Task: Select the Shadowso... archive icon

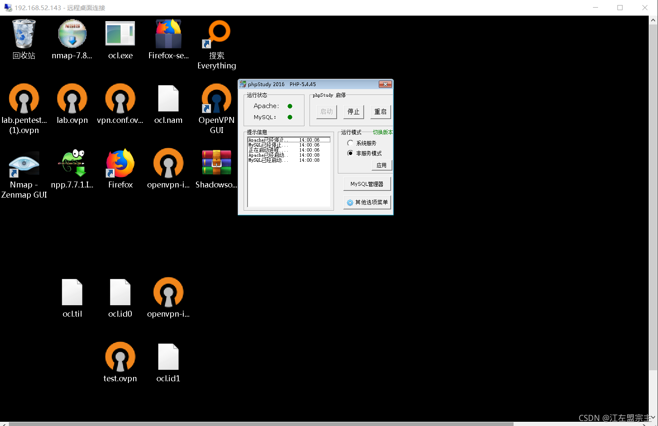Action: pos(217,168)
